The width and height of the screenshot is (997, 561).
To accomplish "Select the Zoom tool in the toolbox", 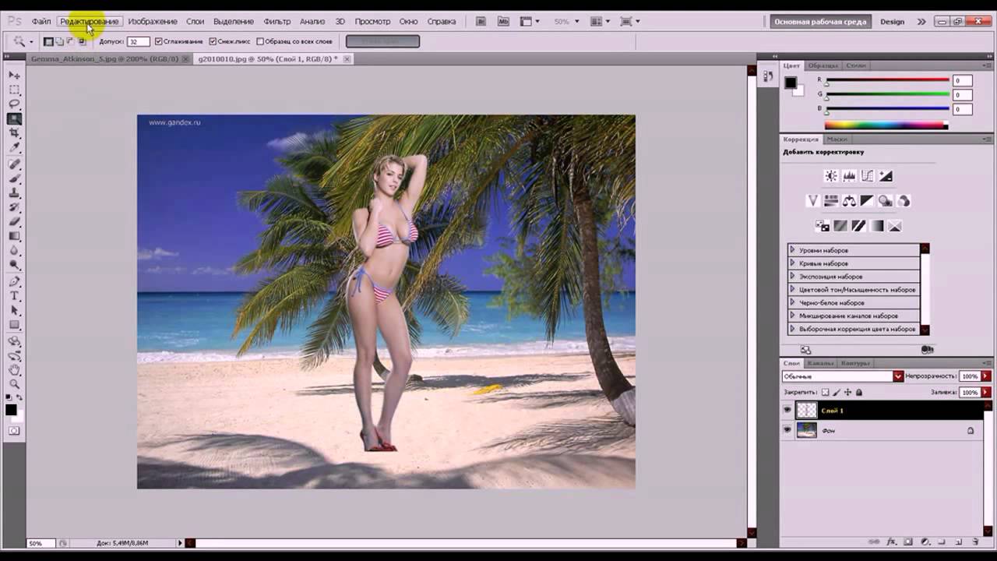I will click(15, 384).
